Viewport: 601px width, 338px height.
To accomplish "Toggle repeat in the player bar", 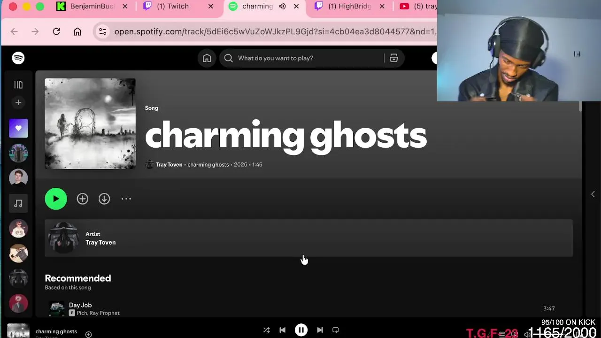I will pyautogui.click(x=335, y=330).
